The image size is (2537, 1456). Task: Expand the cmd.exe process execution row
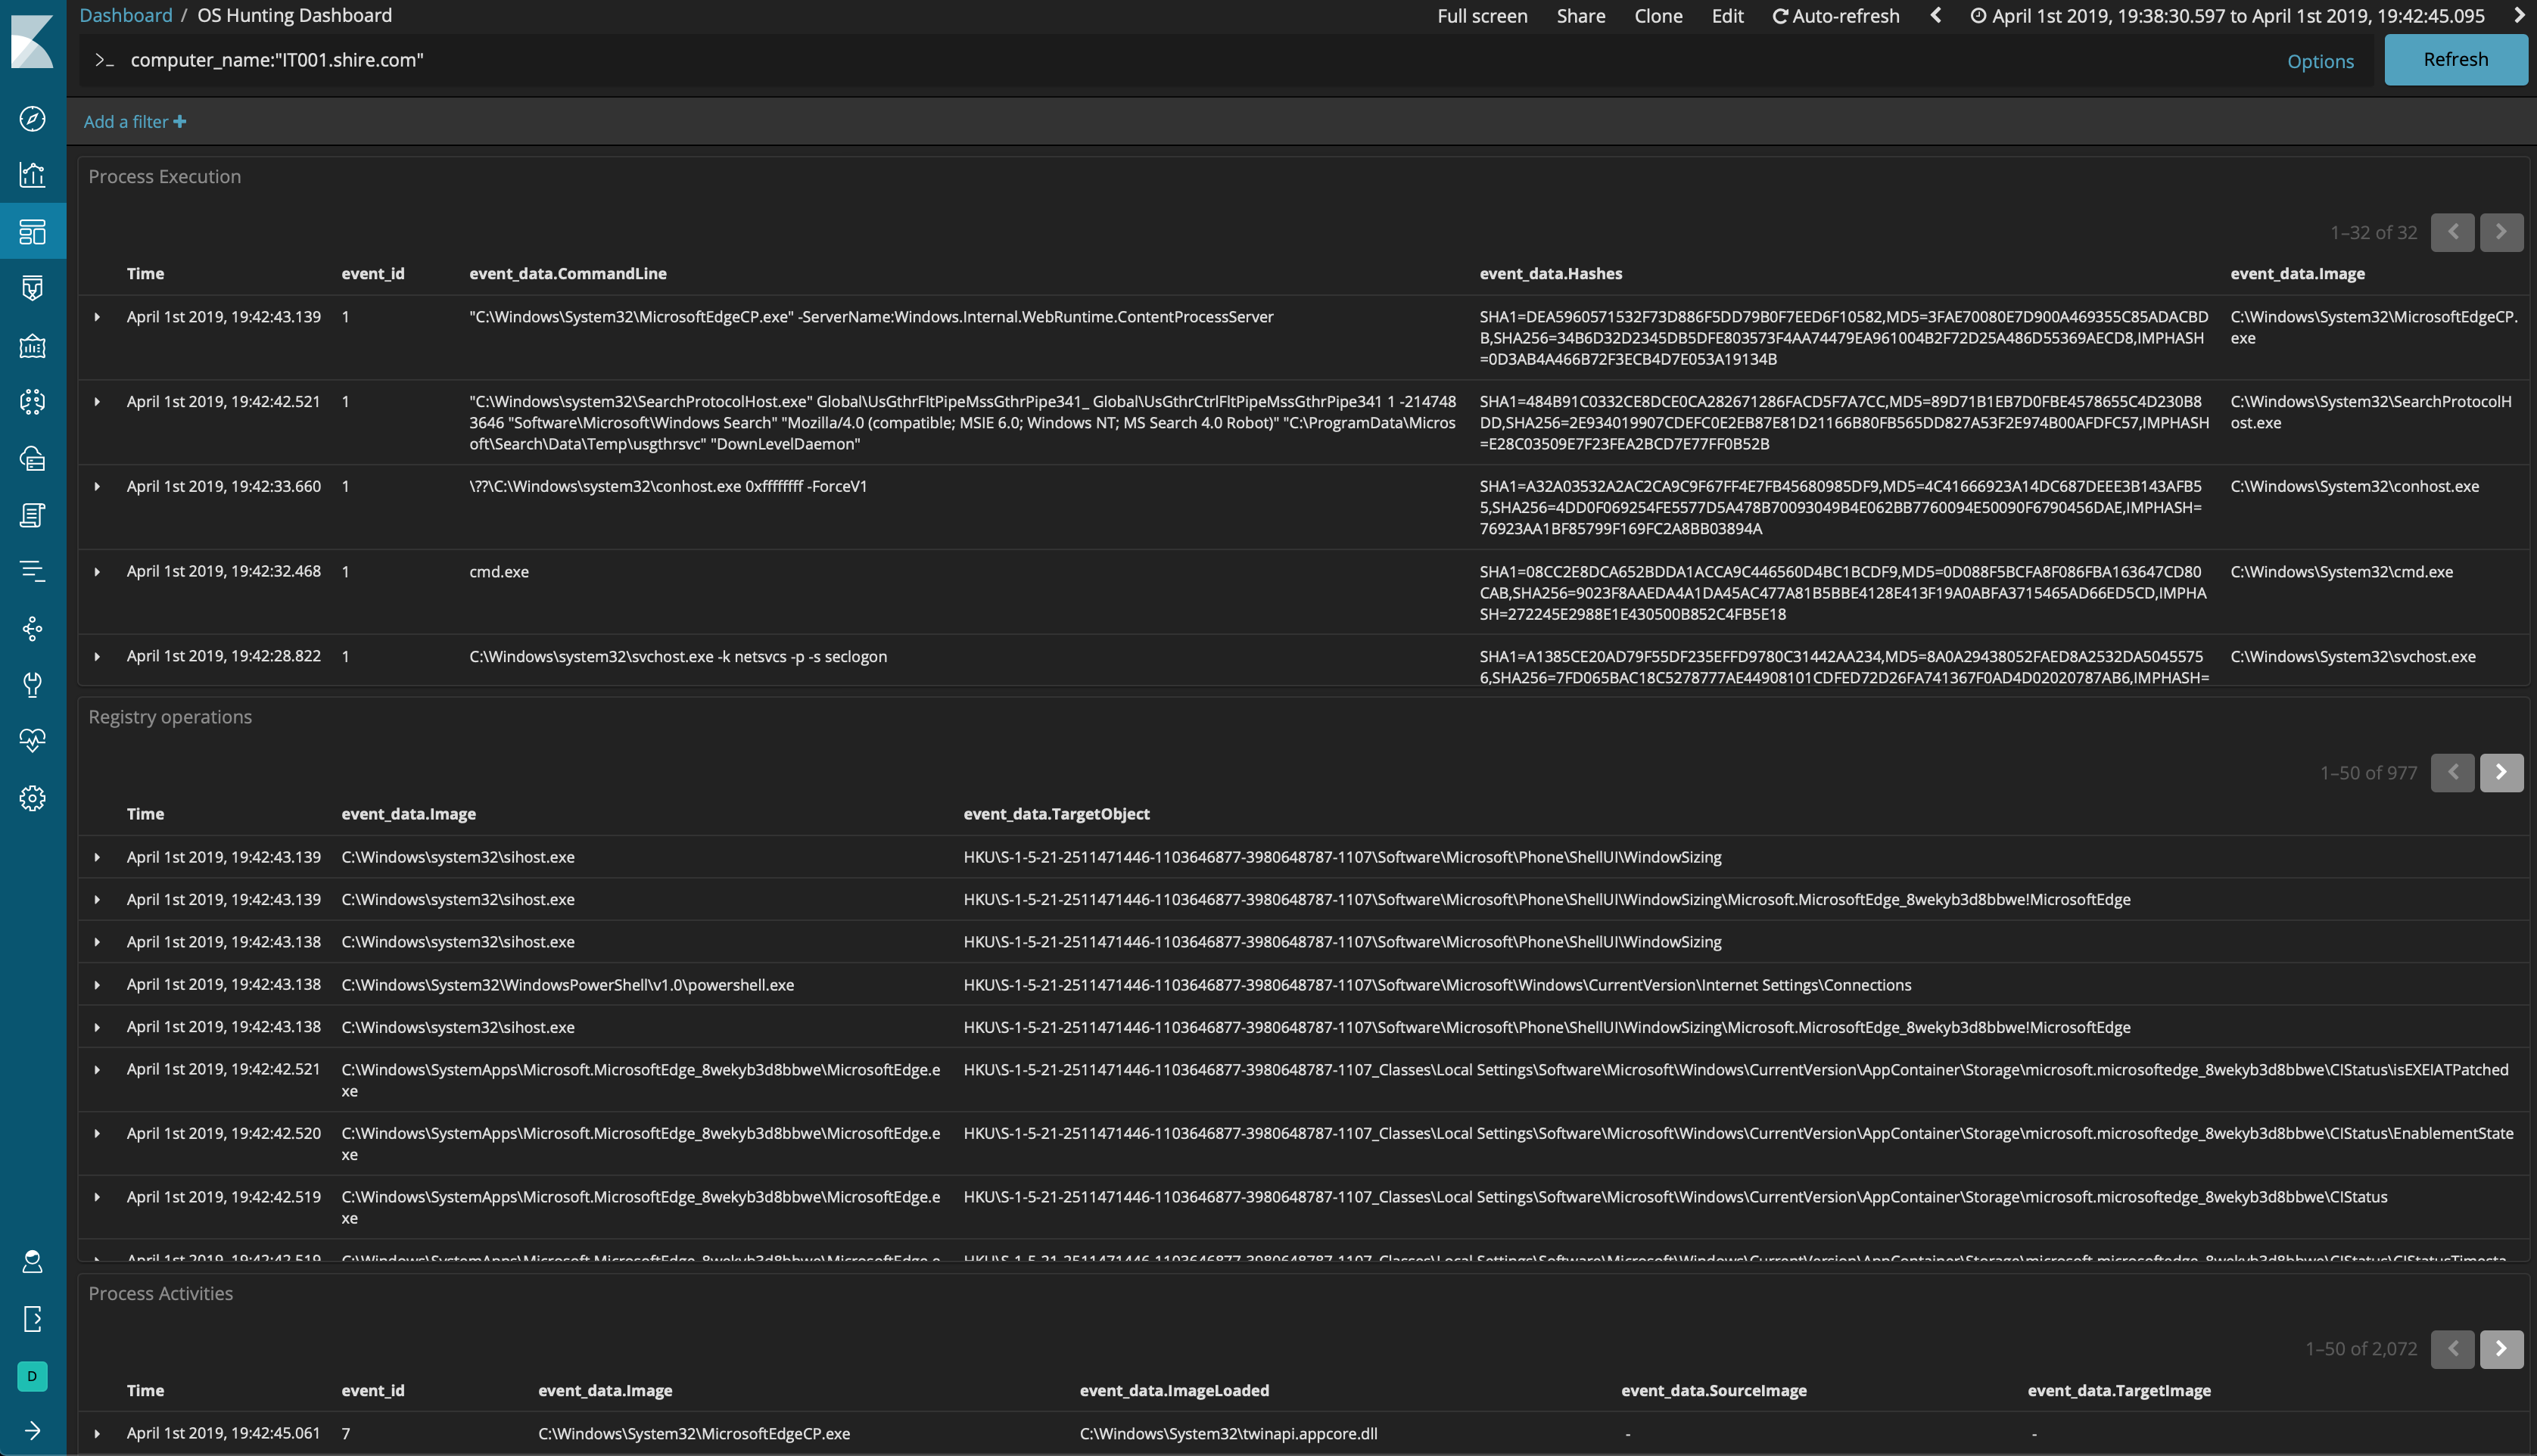point(97,572)
